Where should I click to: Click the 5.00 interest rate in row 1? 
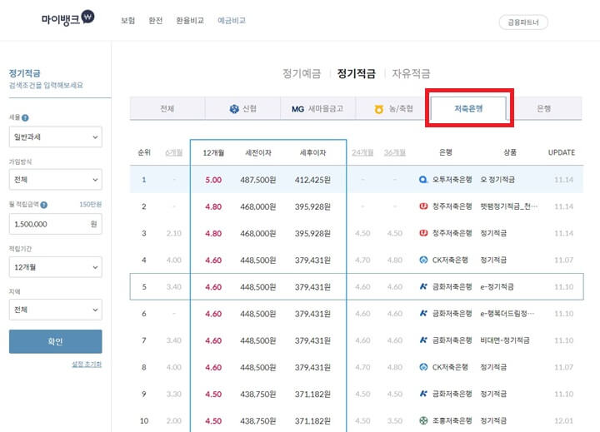tap(213, 180)
